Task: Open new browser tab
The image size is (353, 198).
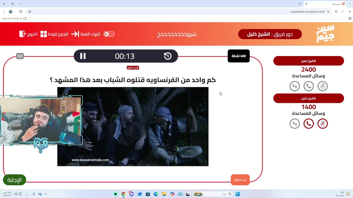Action: (x=300, y=4)
